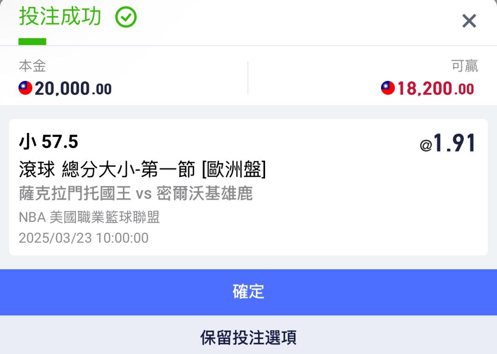Click the Taiwan flag beside 18,200.00
The width and height of the screenshot is (497, 354).
[x=388, y=88]
